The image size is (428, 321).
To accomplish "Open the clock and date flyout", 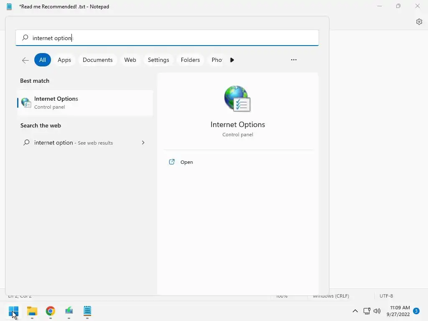I will point(398,311).
